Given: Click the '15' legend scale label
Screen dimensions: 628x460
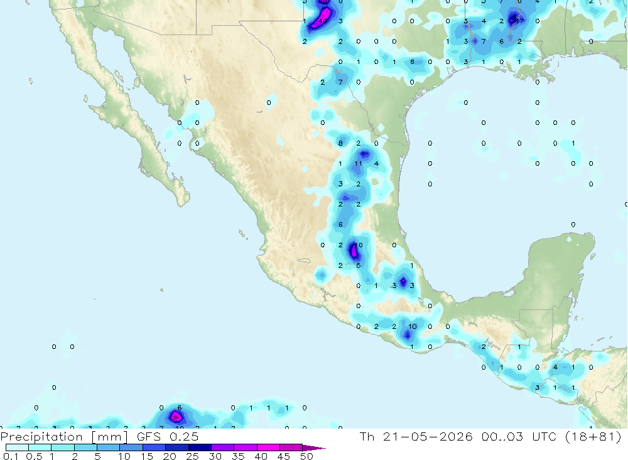Looking at the screenshot, I should click(146, 456).
